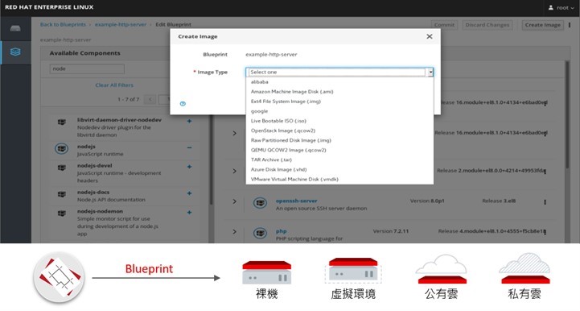Add nodejs-devel component
Viewport: 580px width, 311px height.
189,167
